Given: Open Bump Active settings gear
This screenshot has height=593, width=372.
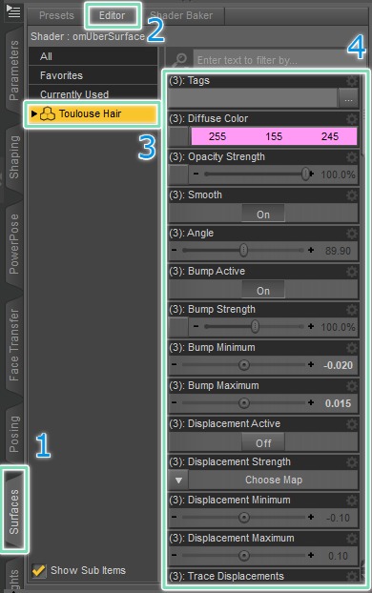Looking at the screenshot, I should pyautogui.click(x=352, y=272).
